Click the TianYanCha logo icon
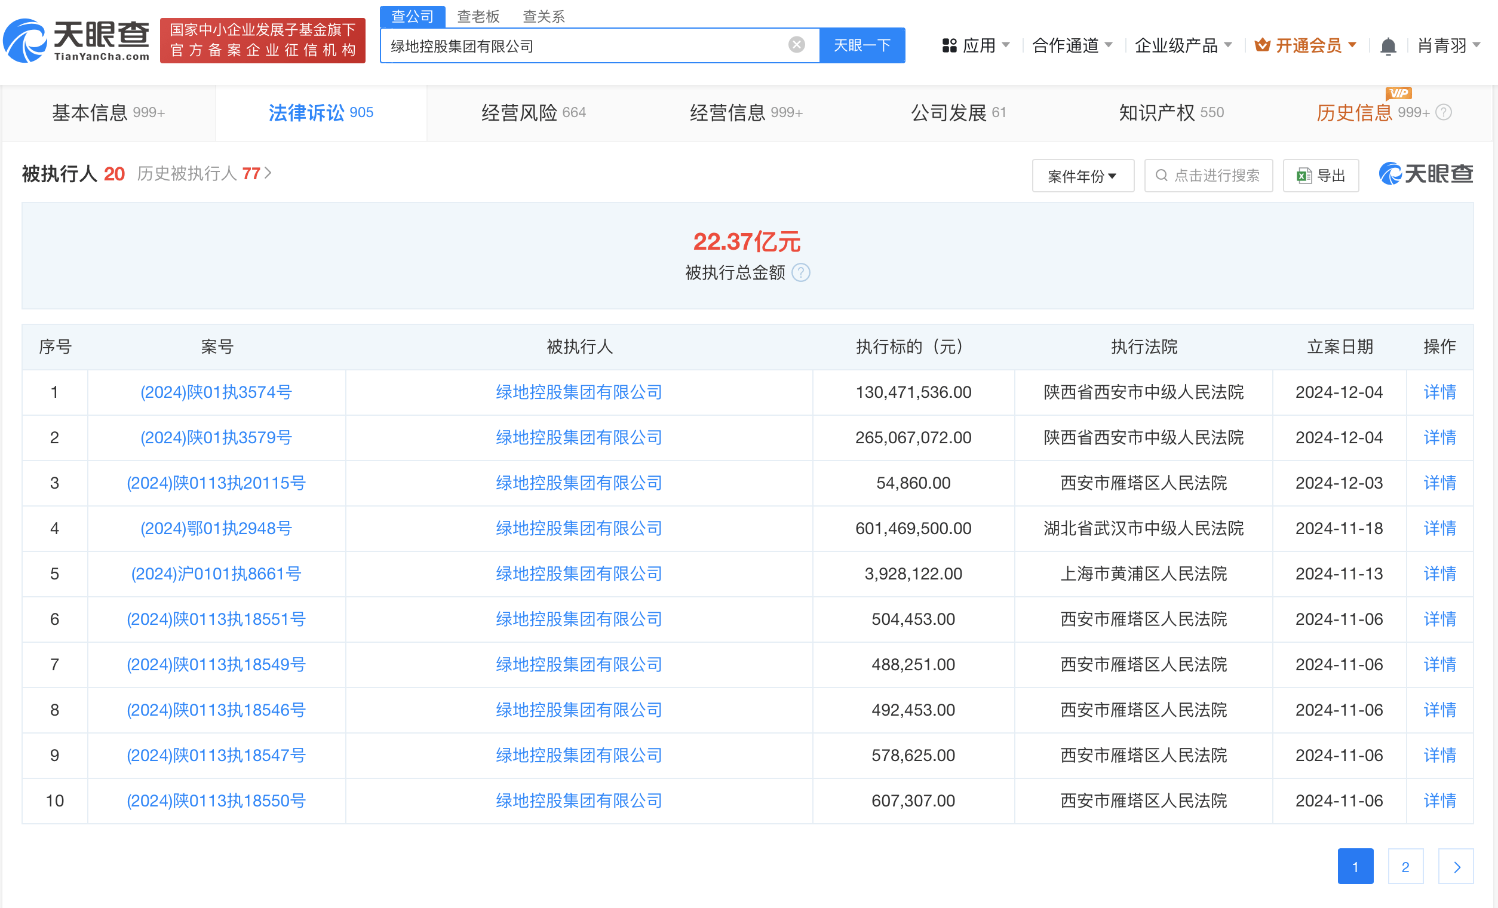The image size is (1498, 908). coord(26,41)
